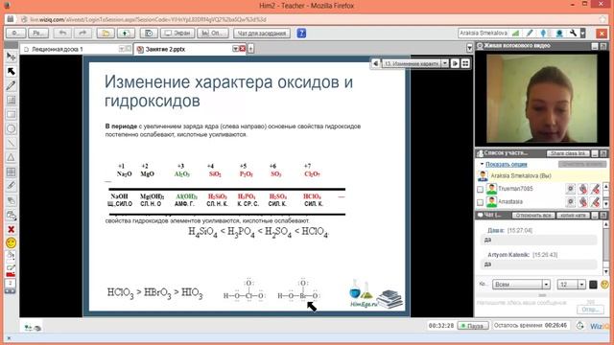Open the dropdown arrow on the Лекционная доска 1 tab
614x345 pixels.
click(x=122, y=49)
